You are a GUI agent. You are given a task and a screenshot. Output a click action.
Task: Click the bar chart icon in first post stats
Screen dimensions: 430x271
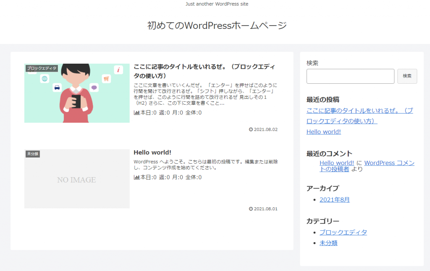(x=136, y=113)
